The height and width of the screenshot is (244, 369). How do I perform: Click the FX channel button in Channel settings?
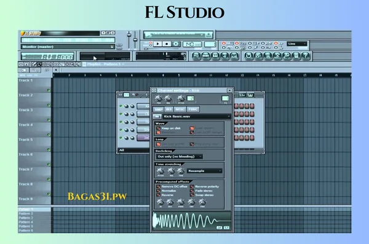[225, 98]
